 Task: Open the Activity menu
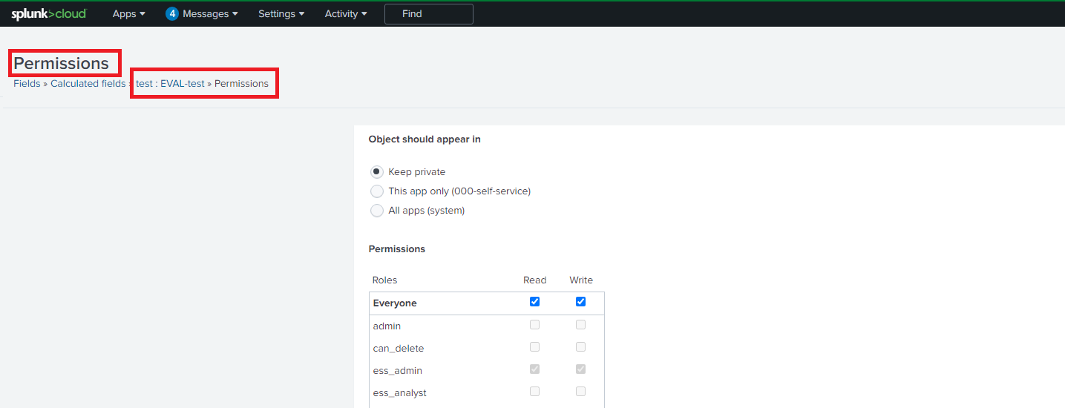click(346, 13)
